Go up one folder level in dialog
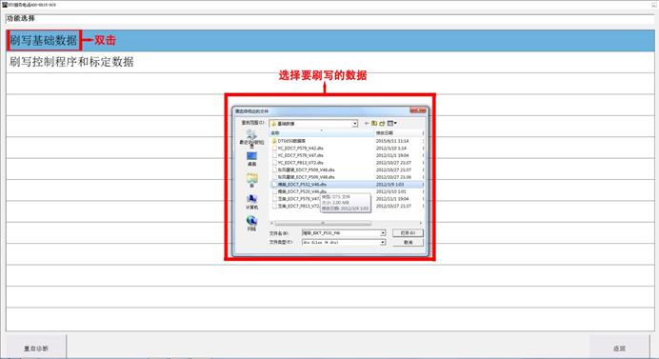This screenshot has height=359, width=659. pos(374,123)
